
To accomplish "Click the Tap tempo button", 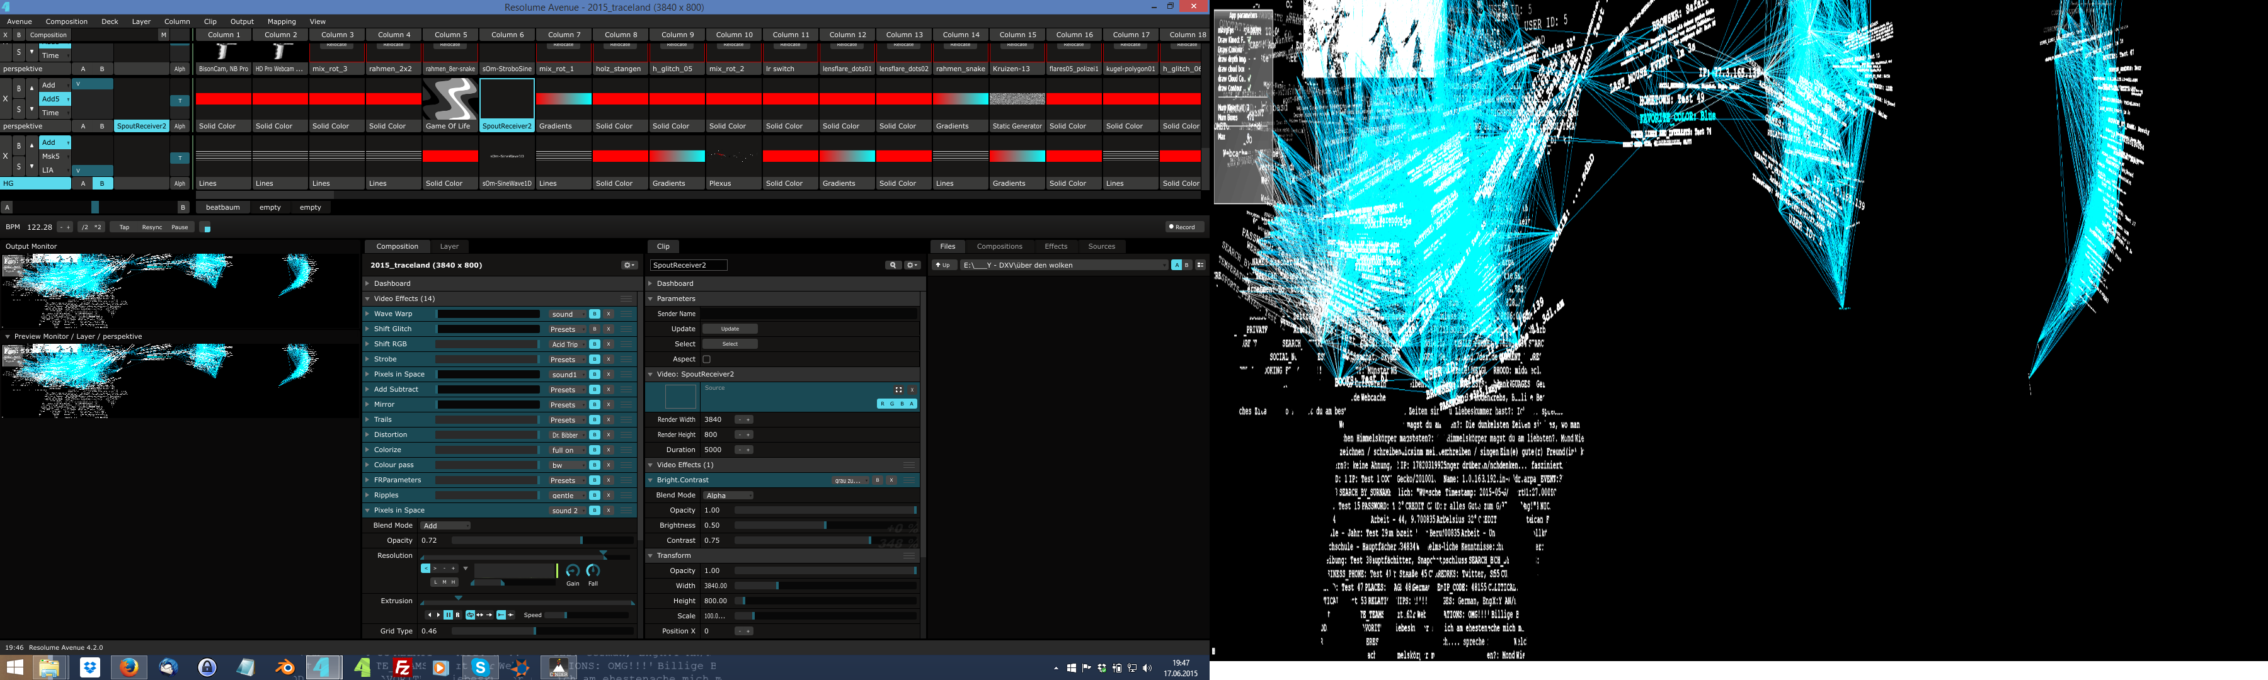I will click(124, 227).
